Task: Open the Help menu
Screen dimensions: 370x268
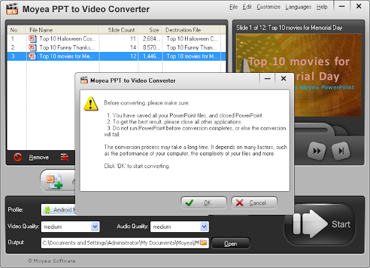Action: [x=322, y=7]
